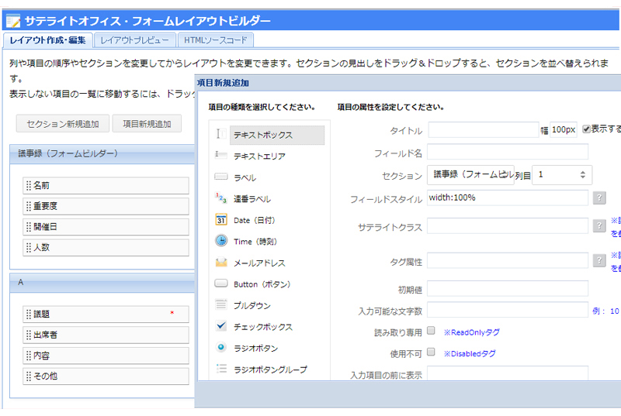Click the ※ReadOnlyタグ link
Image resolution: width=621 pixels, height=416 pixels.
tap(471, 332)
